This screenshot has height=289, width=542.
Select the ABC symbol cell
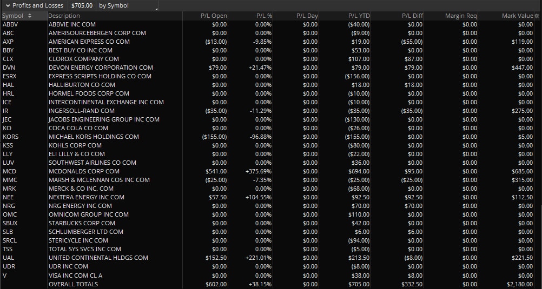[x=9, y=33]
